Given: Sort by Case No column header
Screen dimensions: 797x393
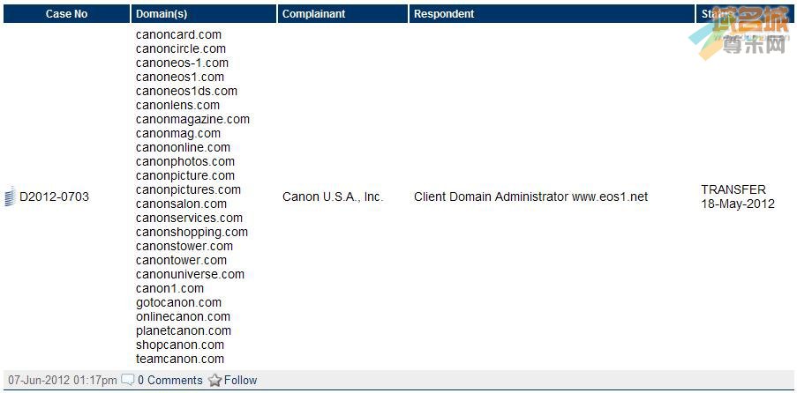Looking at the screenshot, I should tap(66, 14).
